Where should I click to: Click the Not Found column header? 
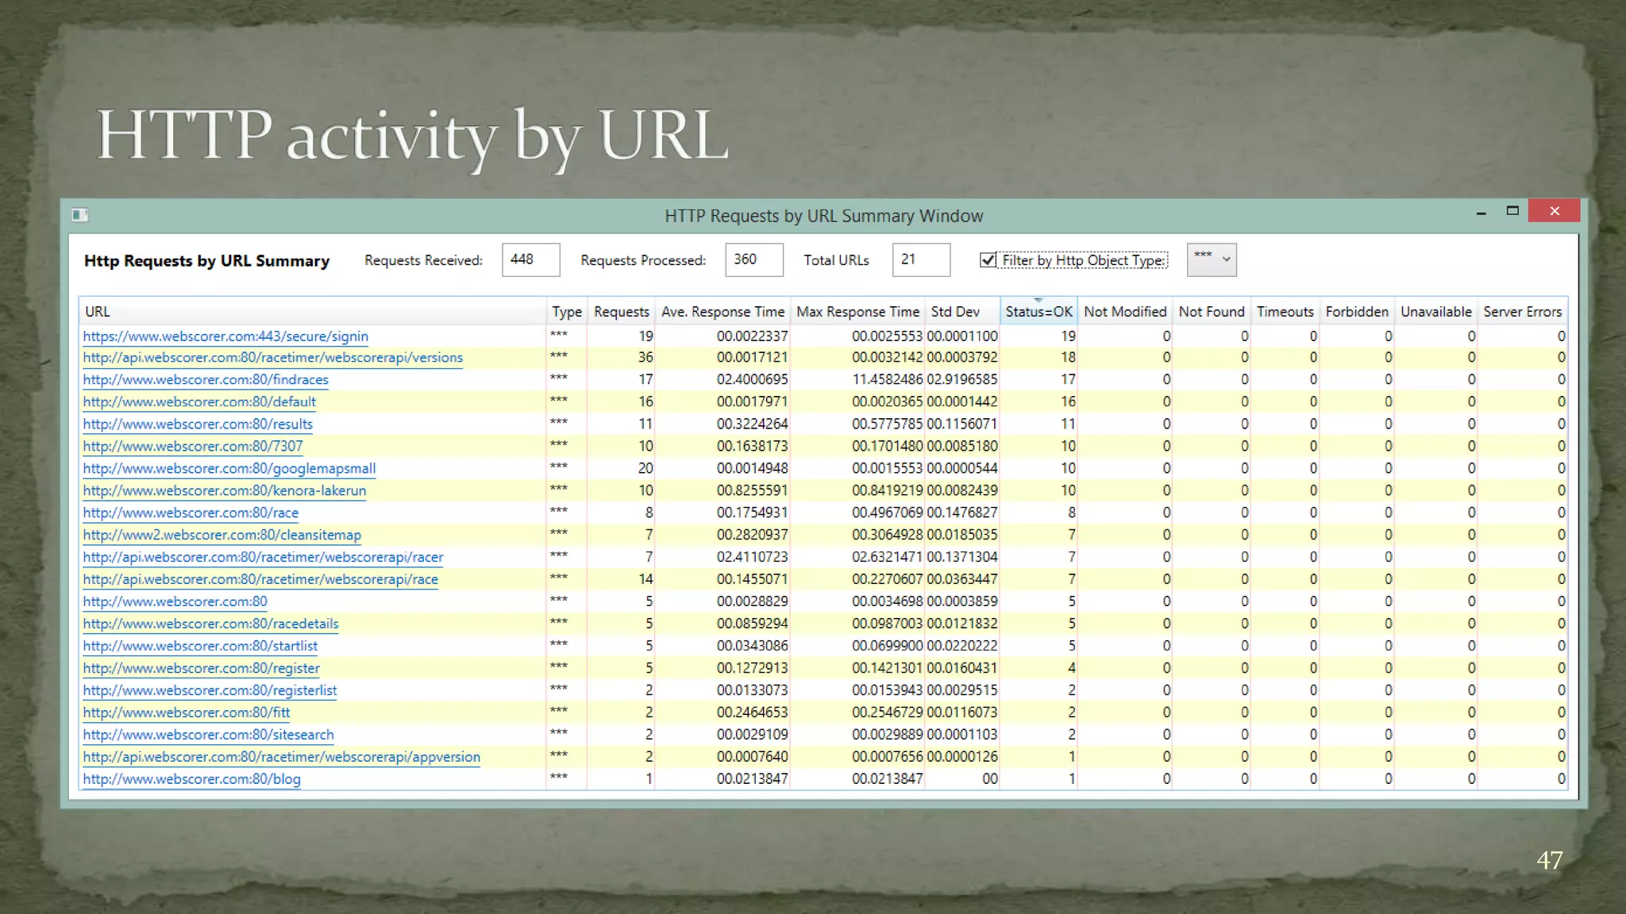click(1211, 312)
